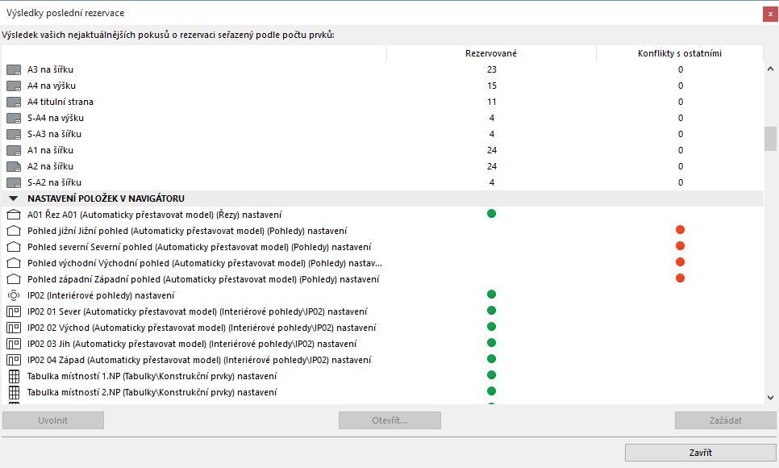Image resolution: width=779 pixels, height=468 pixels.
Task: Sort by the Rezervované column header
Action: [x=491, y=53]
